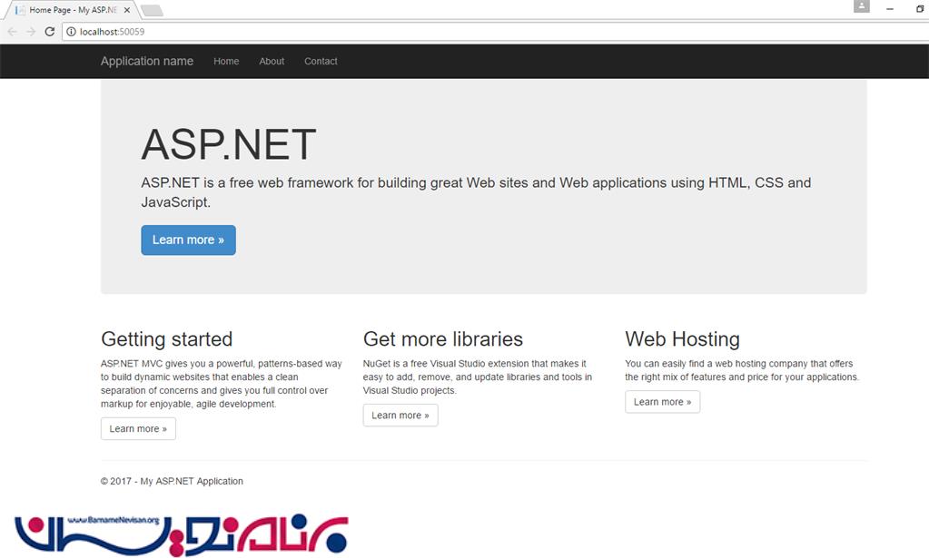Click Learn more under Web Hosting
The width and height of the screenshot is (929, 558).
click(662, 402)
